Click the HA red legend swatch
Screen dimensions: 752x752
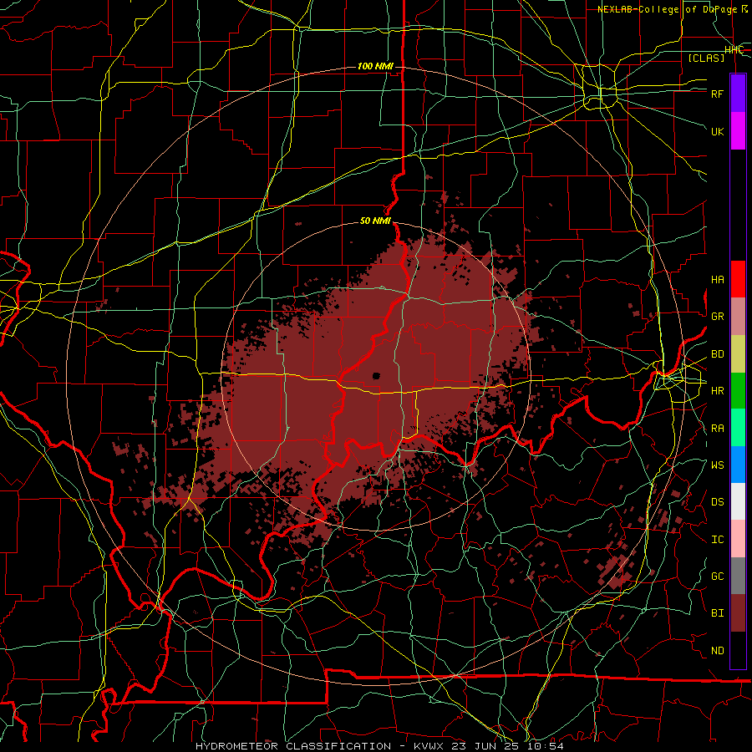tap(738, 279)
